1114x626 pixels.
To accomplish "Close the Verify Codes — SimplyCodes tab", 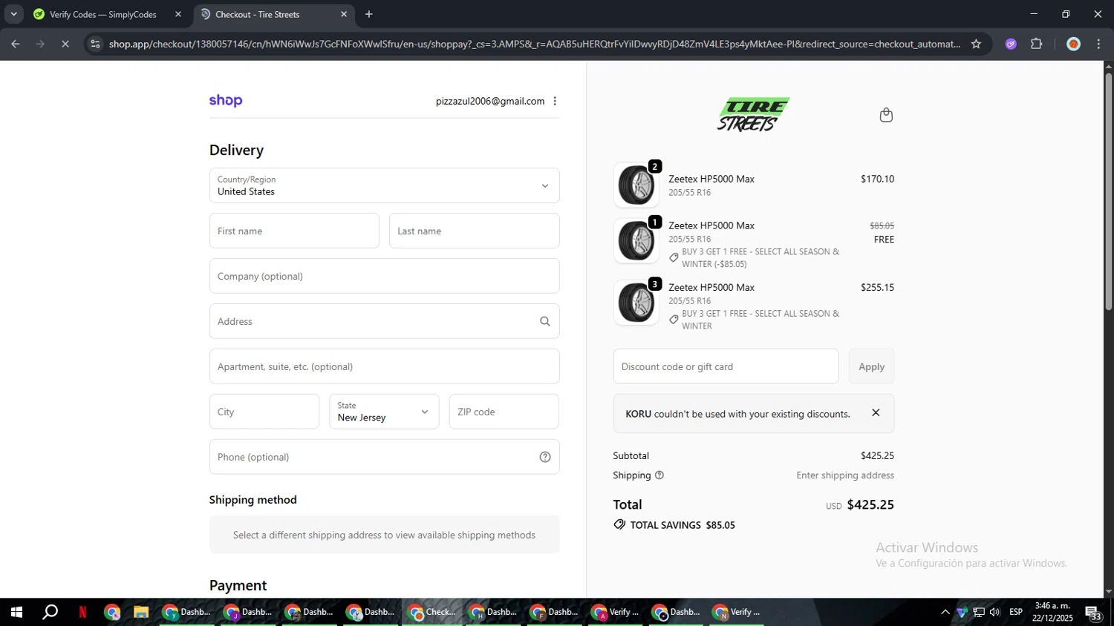I will point(178,14).
